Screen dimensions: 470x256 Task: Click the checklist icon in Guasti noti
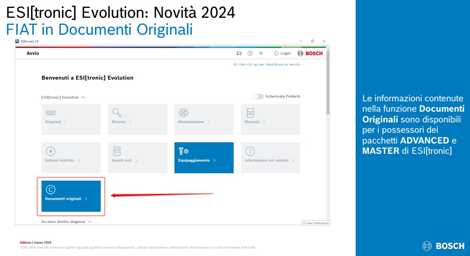[x=117, y=151]
